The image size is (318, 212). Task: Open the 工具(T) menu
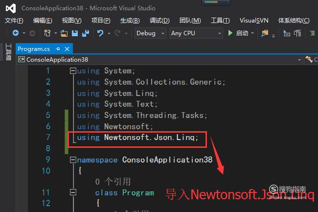[x=220, y=21]
